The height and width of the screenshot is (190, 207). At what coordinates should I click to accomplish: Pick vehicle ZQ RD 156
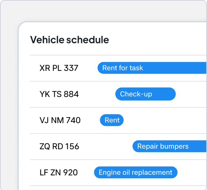point(59,146)
